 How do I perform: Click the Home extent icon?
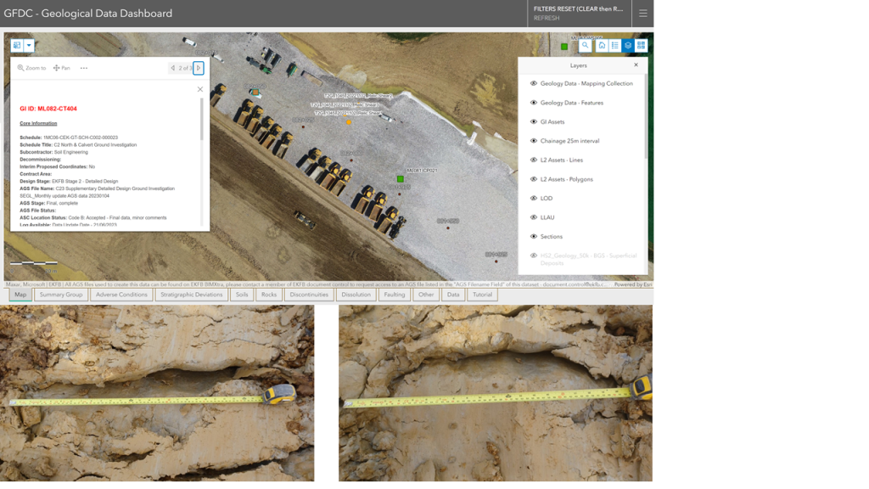[602, 47]
